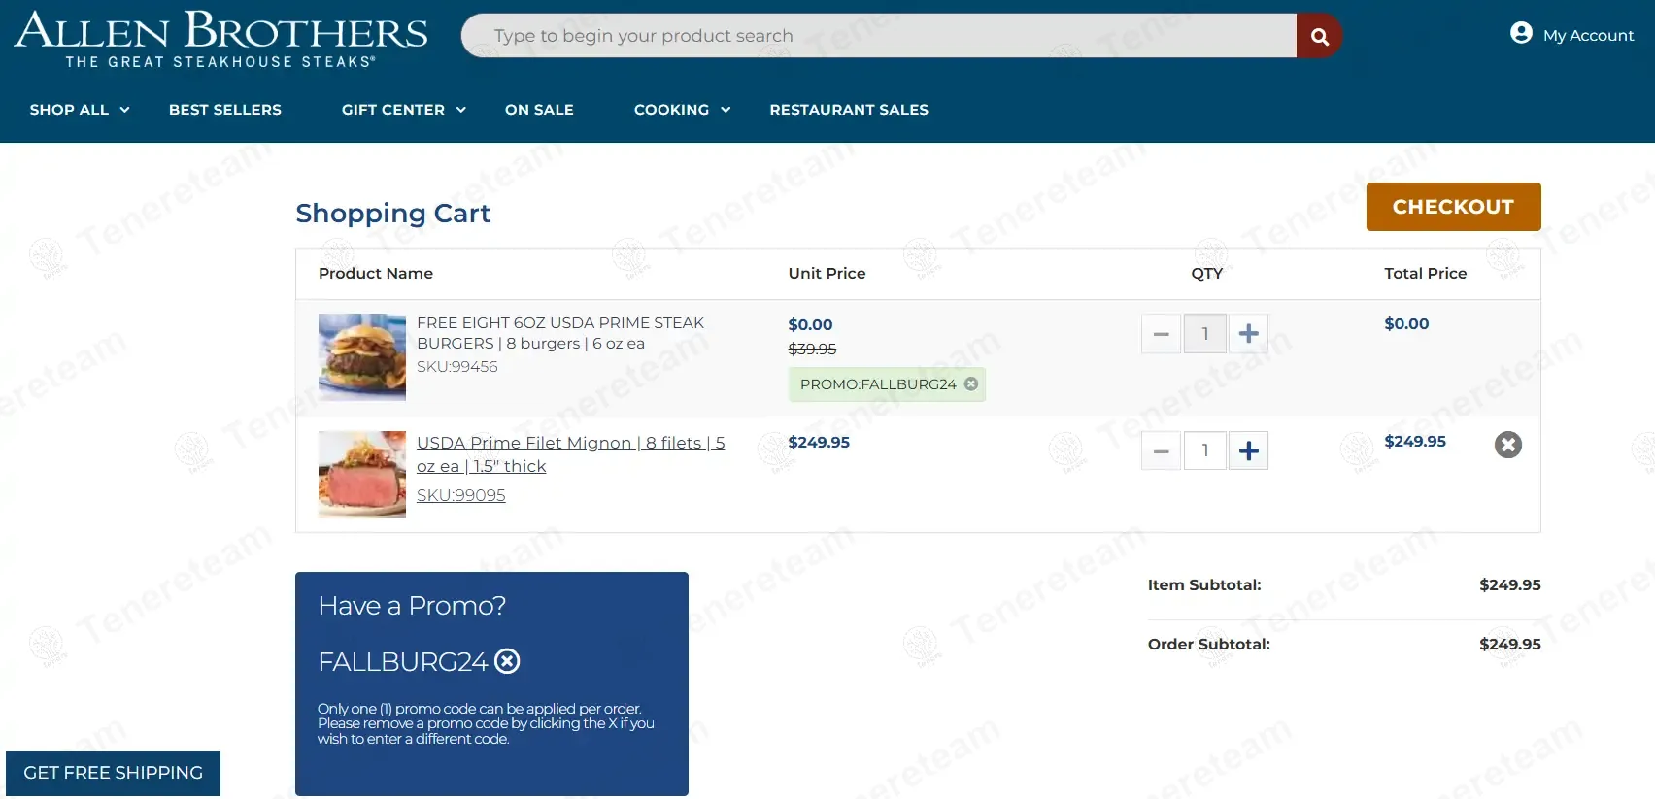Viewport: 1655px width, 799px height.
Task: Go to RESTAURANT SALES
Action: (849, 110)
